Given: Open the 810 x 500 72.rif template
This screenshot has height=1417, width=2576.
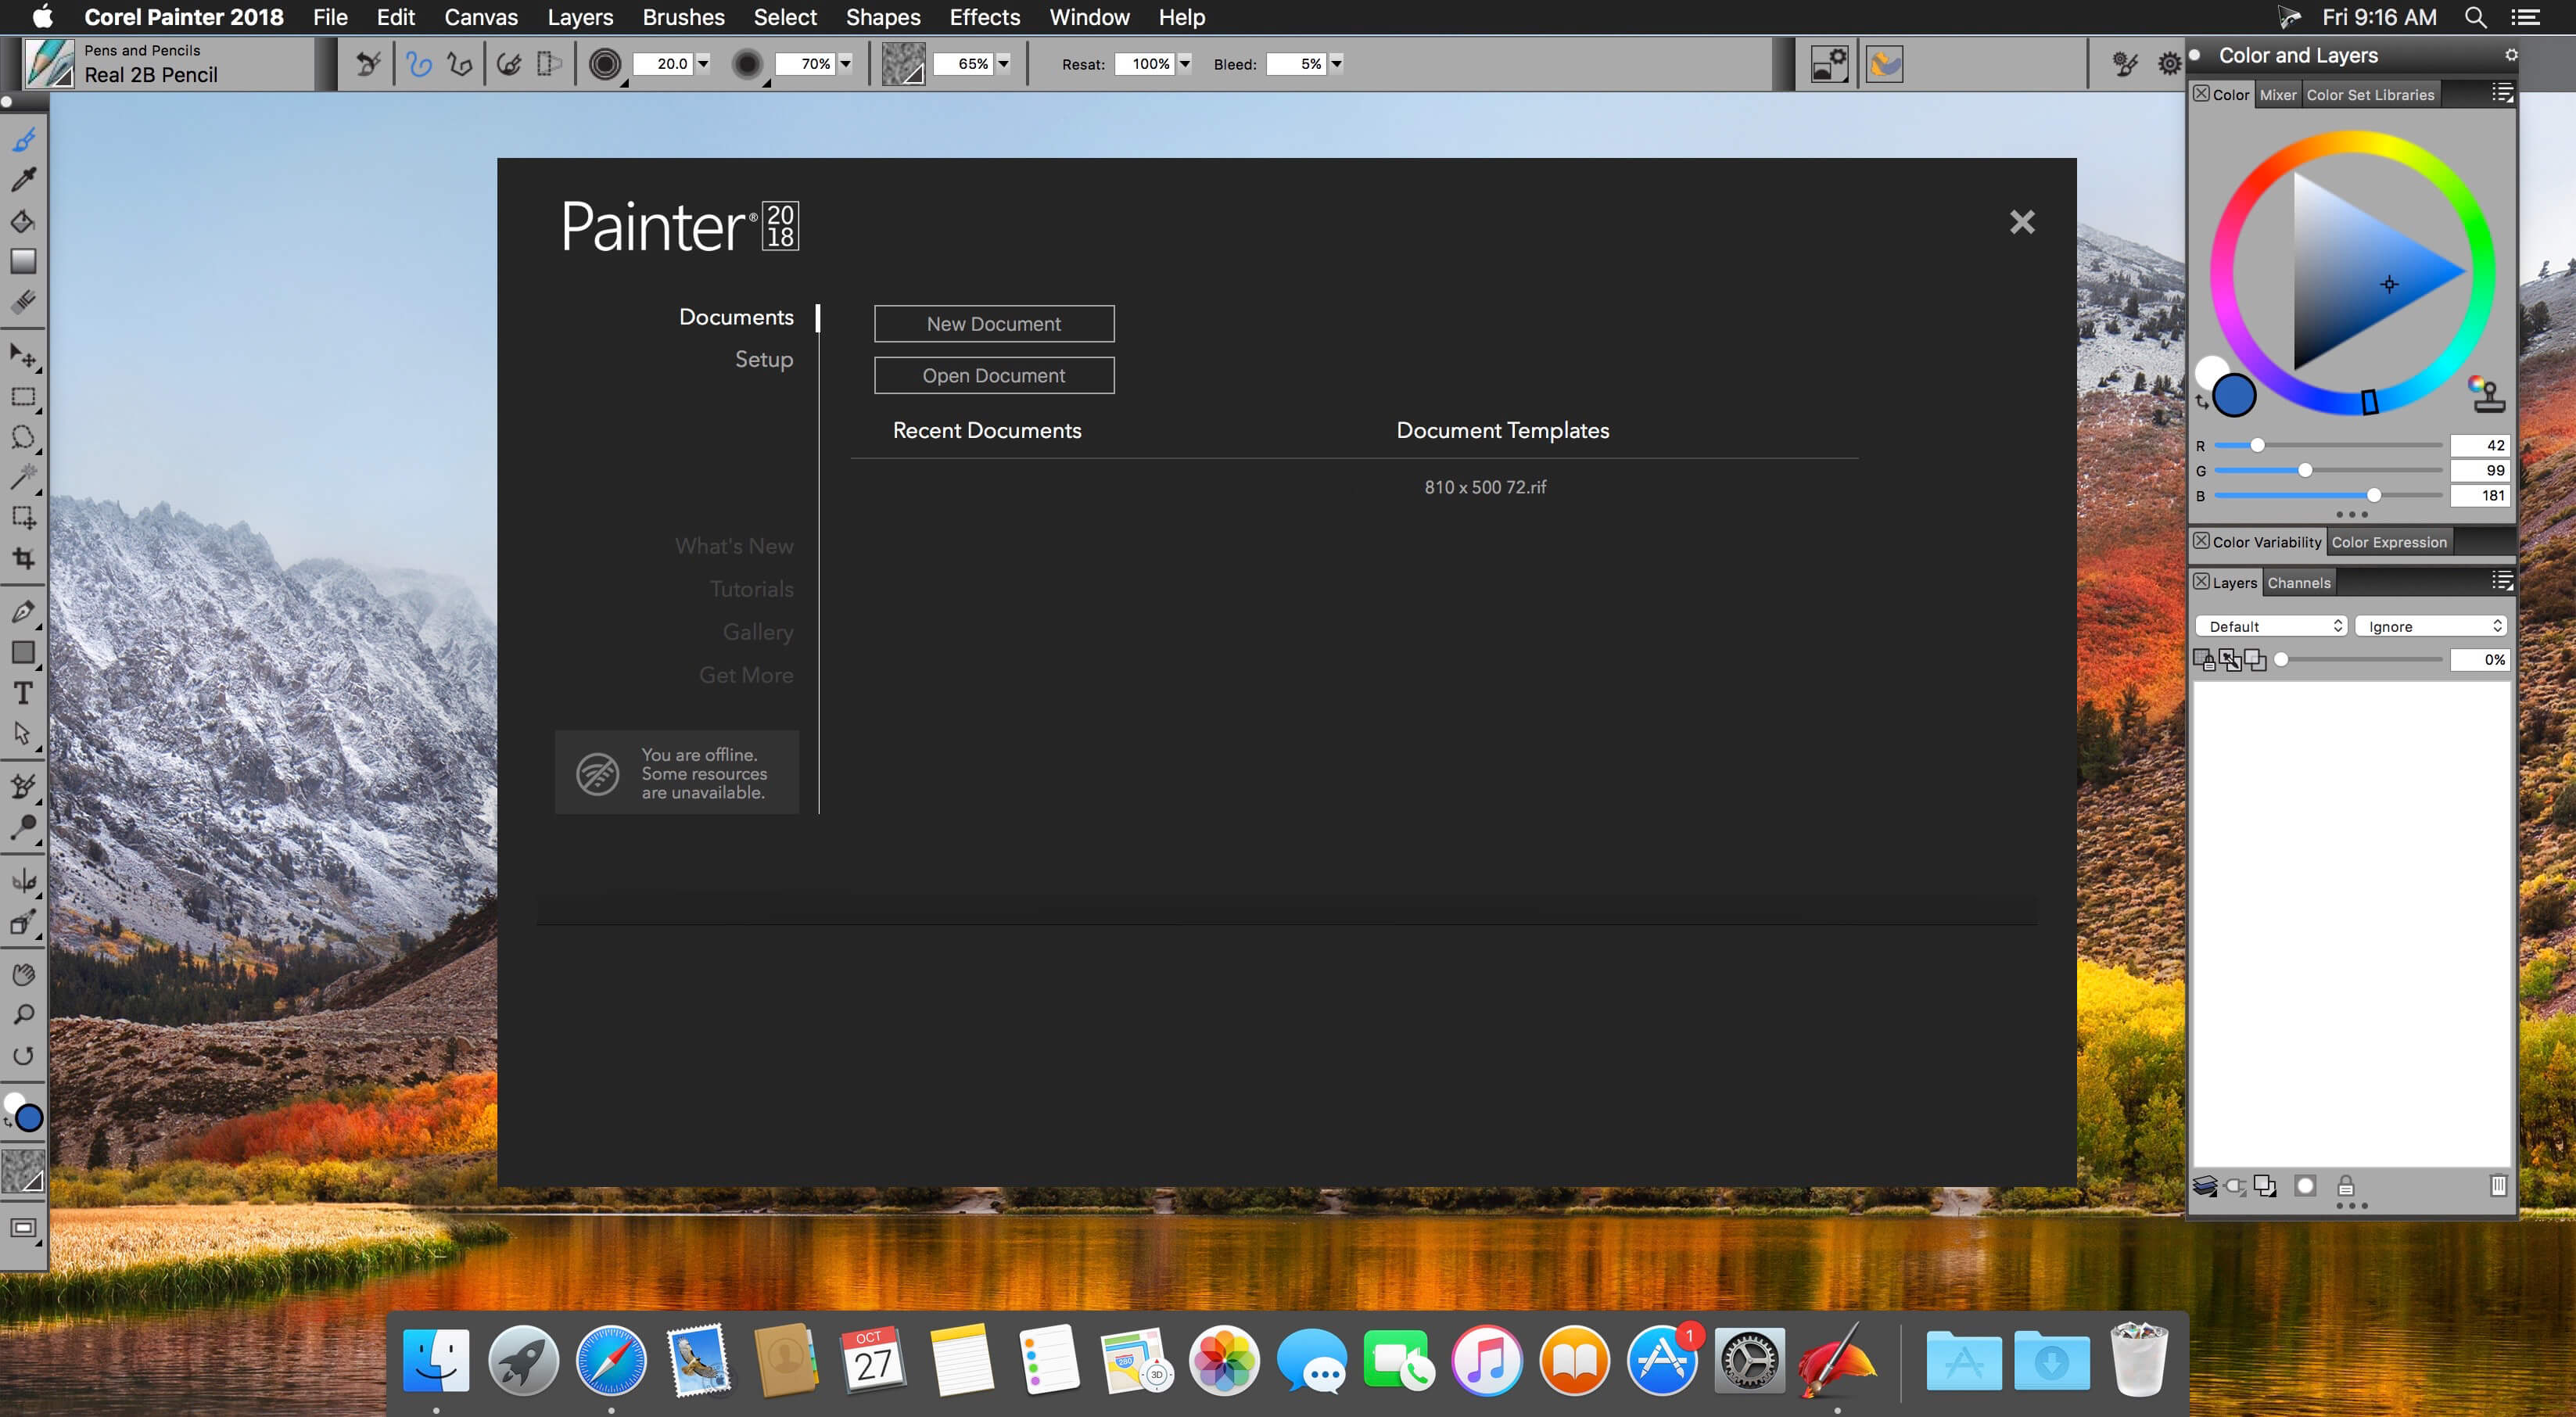Looking at the screenshot, I should tap(1485, 487).
